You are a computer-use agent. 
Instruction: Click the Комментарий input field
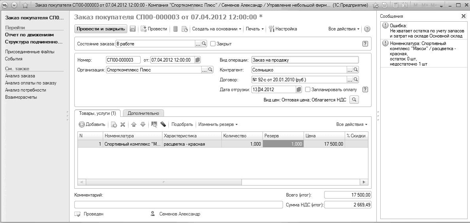coord(178,205)
